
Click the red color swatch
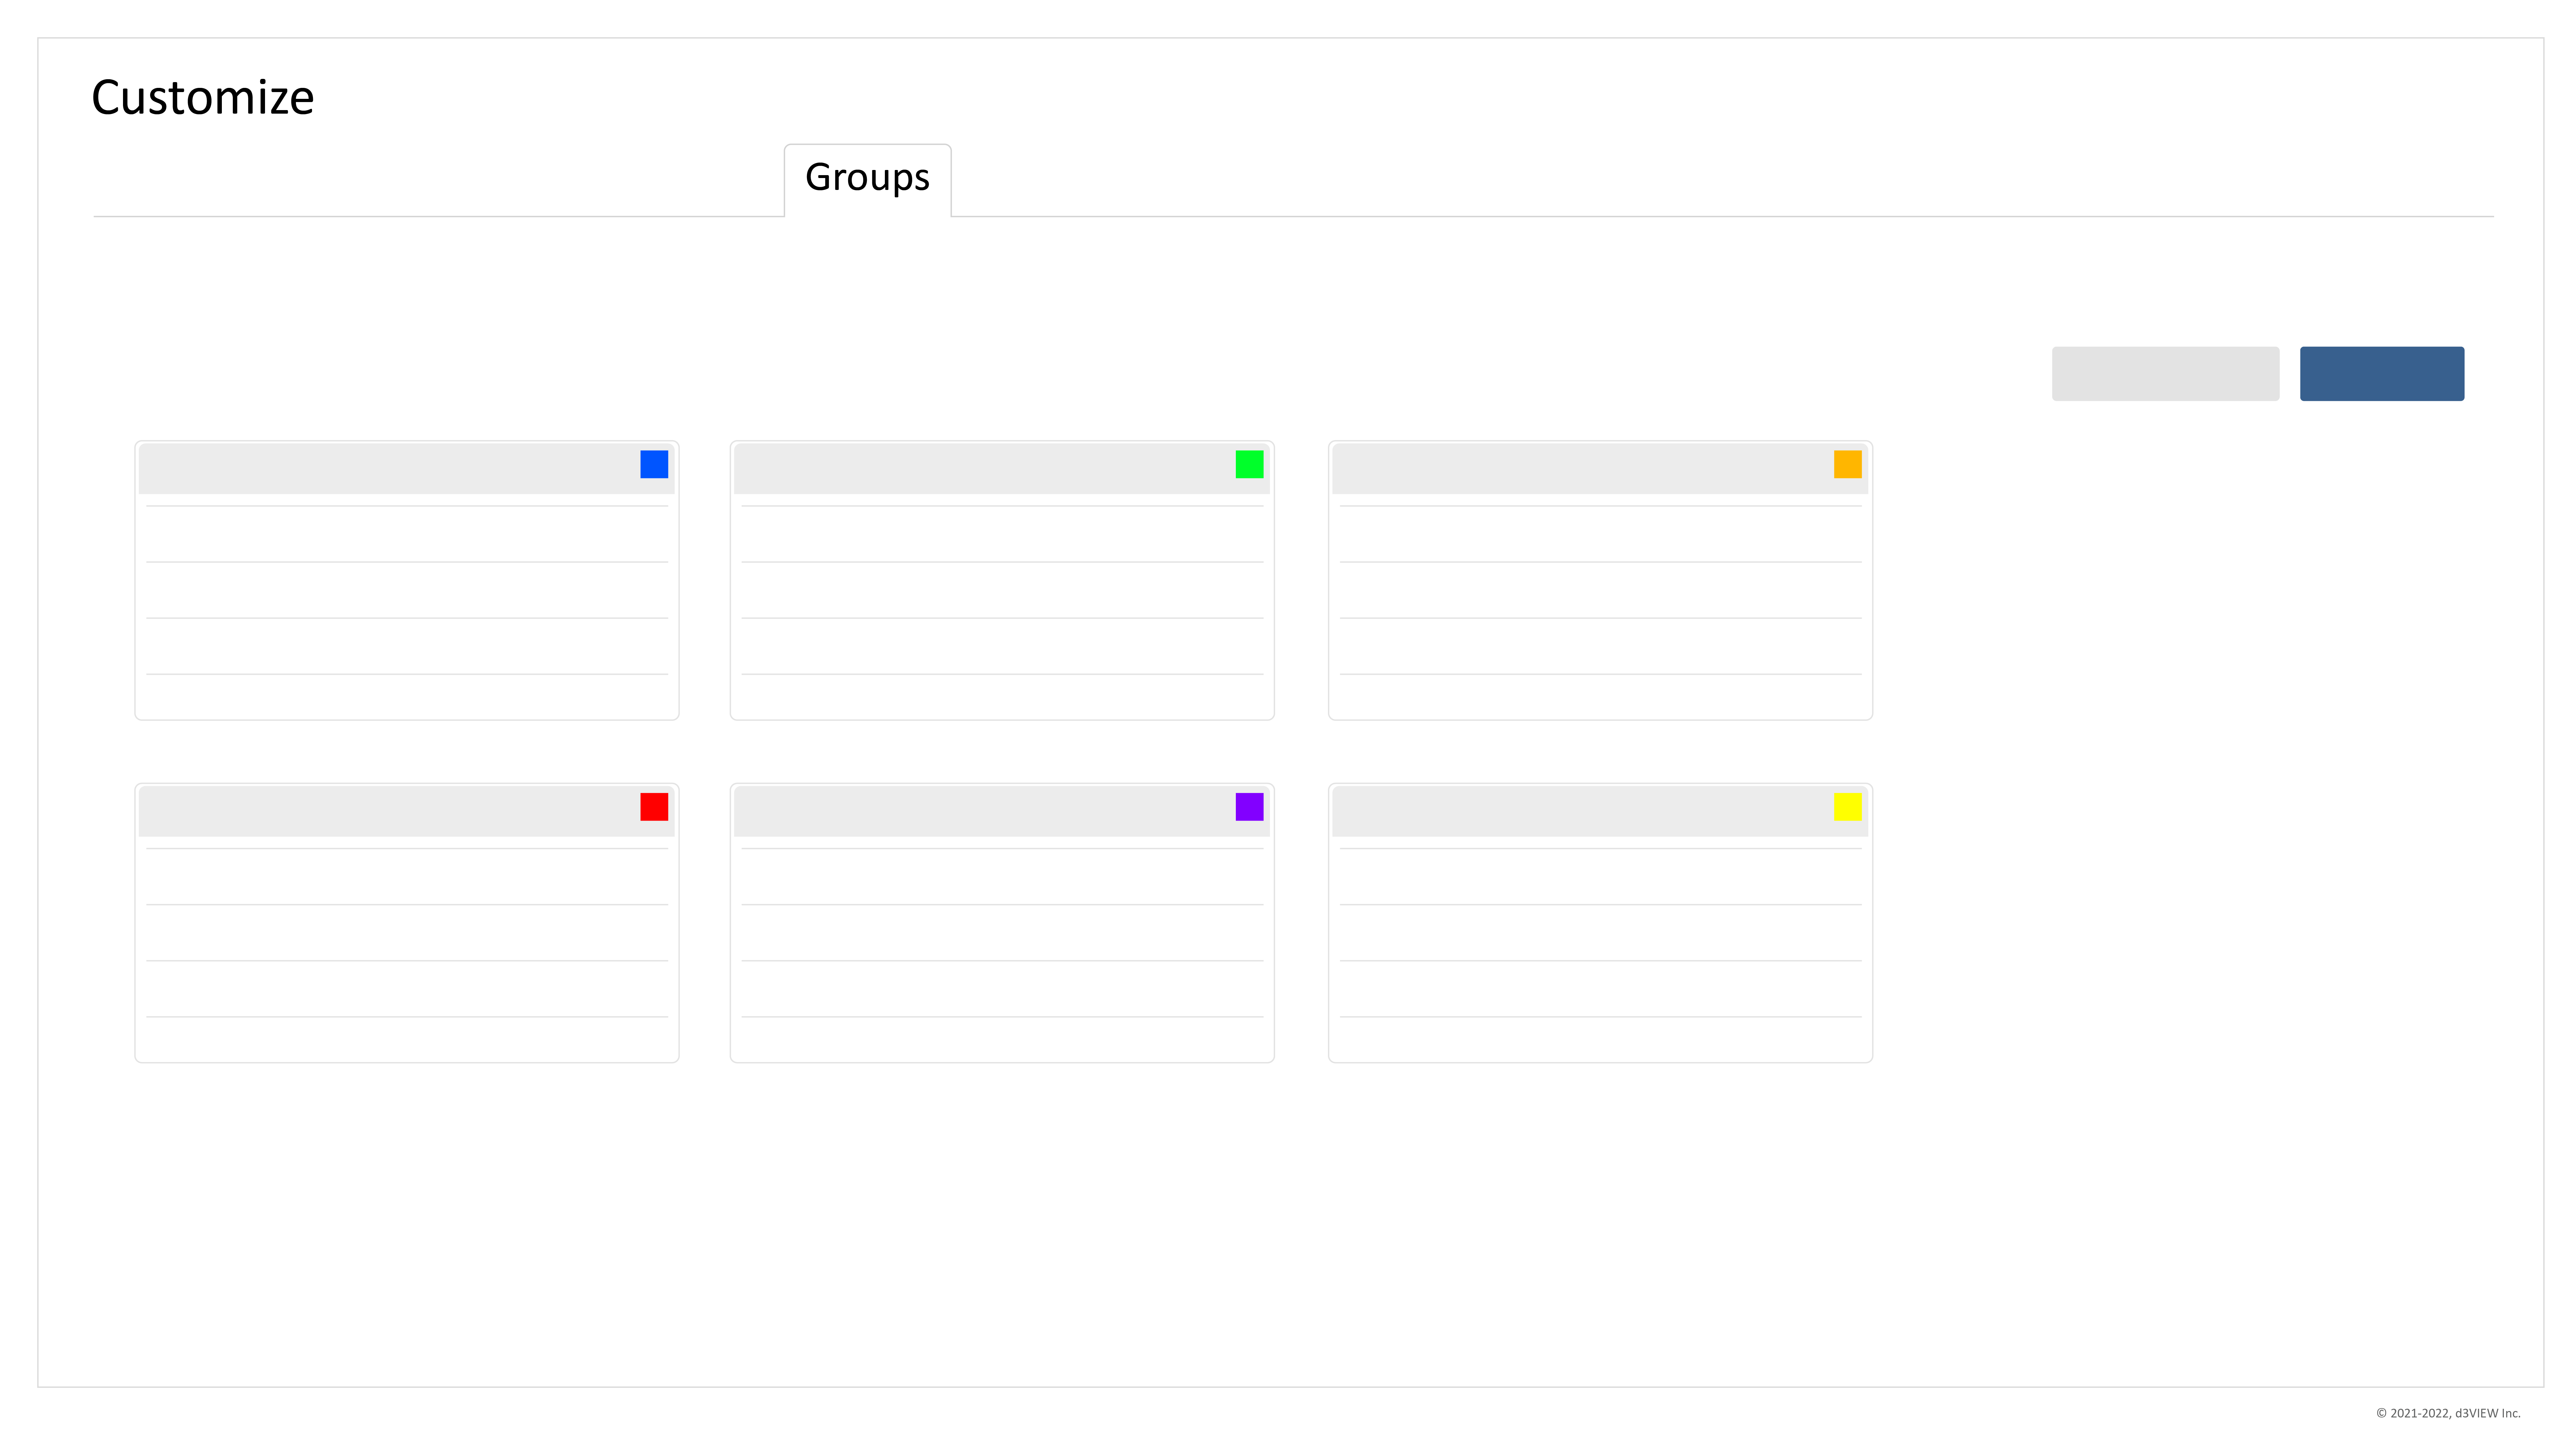(x=654, y=807)
